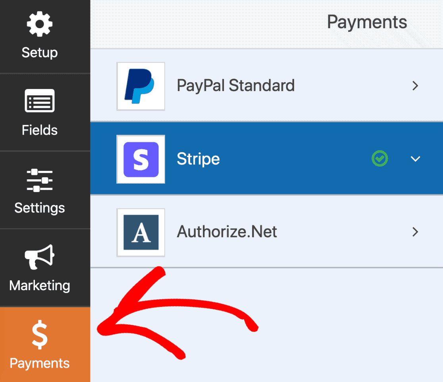This screenshot has width=443, height=382.
Task: Select the Authorize.Net provider label
Action: pyautogui.click(x=227, y=232)
